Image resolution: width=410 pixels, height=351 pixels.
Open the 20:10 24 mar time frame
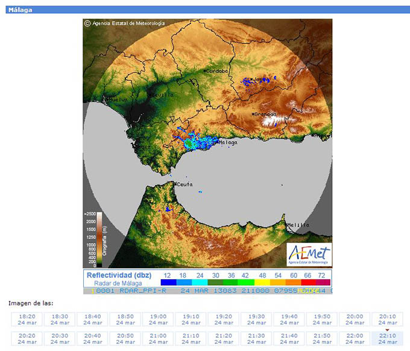pos(388,319)
